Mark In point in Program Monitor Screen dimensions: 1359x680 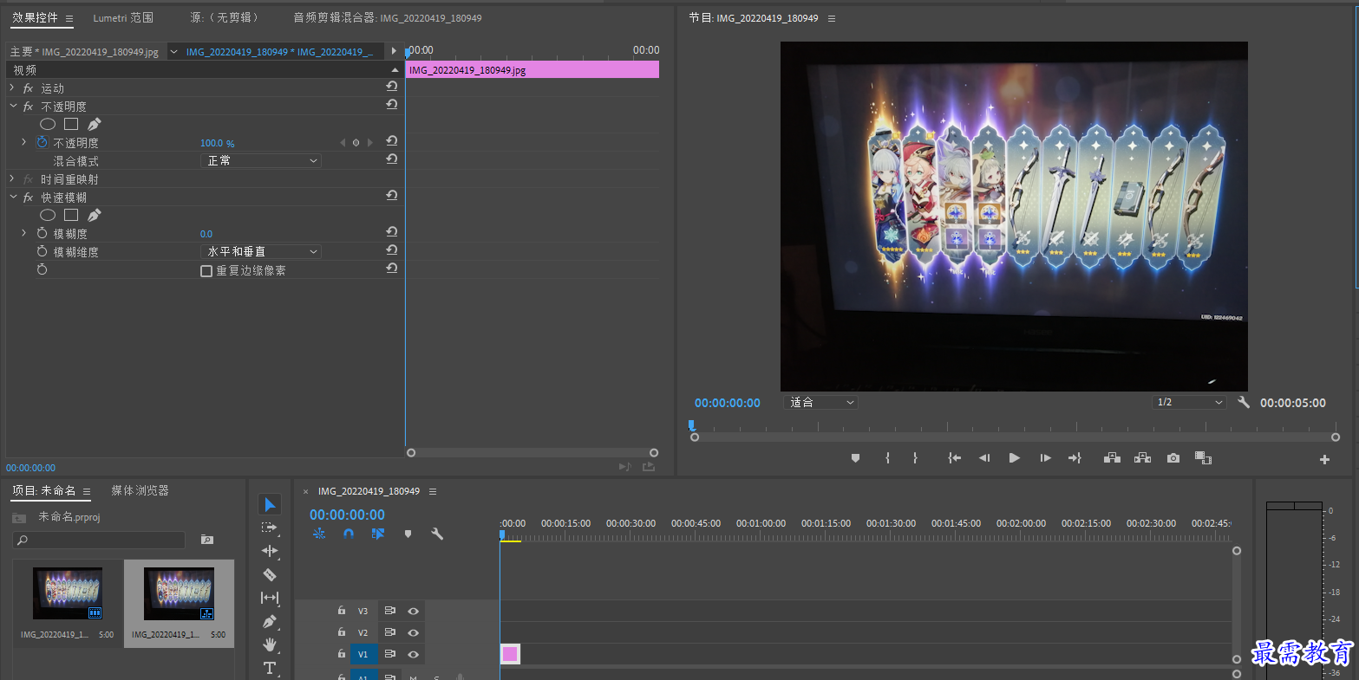point(887,458)
